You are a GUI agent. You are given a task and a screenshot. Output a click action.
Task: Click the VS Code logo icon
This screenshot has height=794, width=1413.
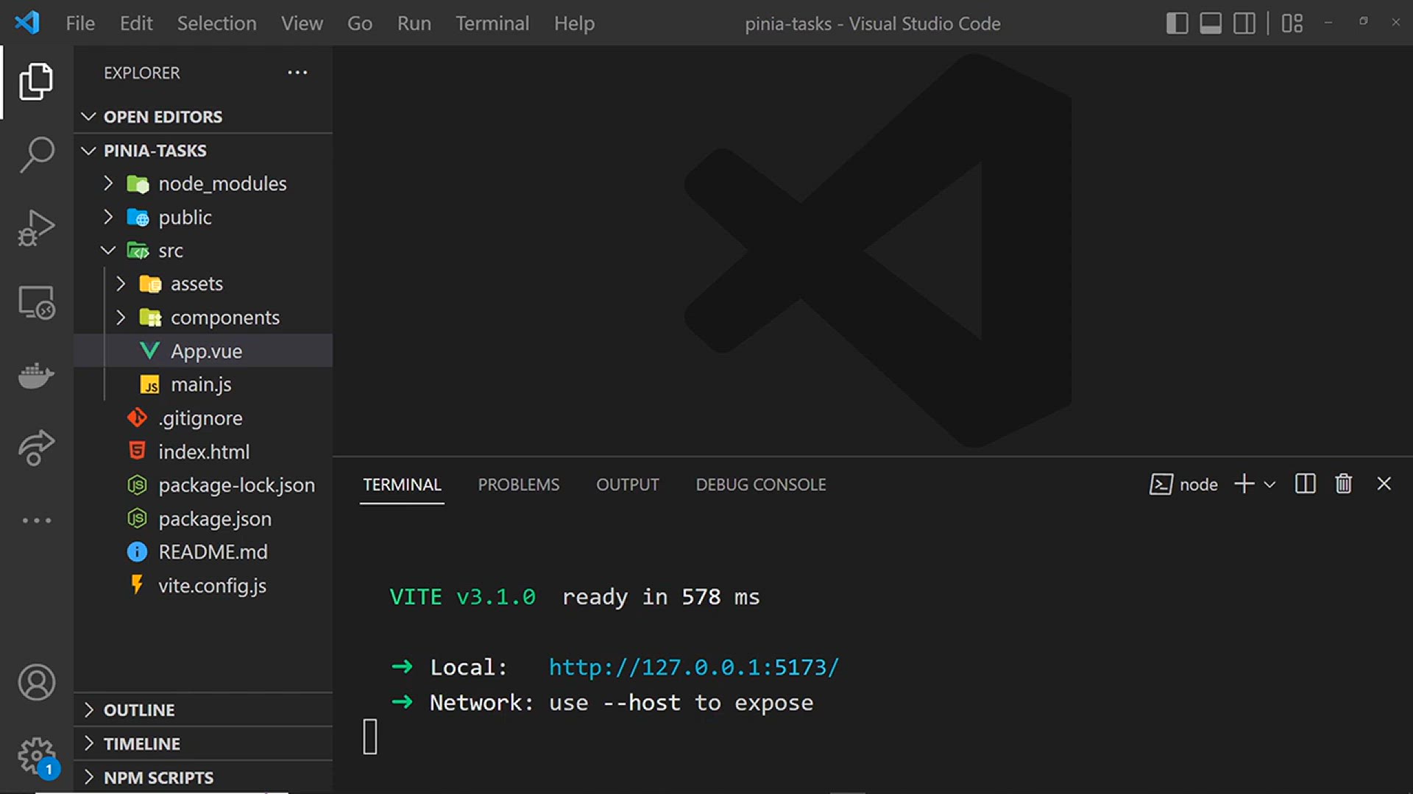click(x=27, y=23)
